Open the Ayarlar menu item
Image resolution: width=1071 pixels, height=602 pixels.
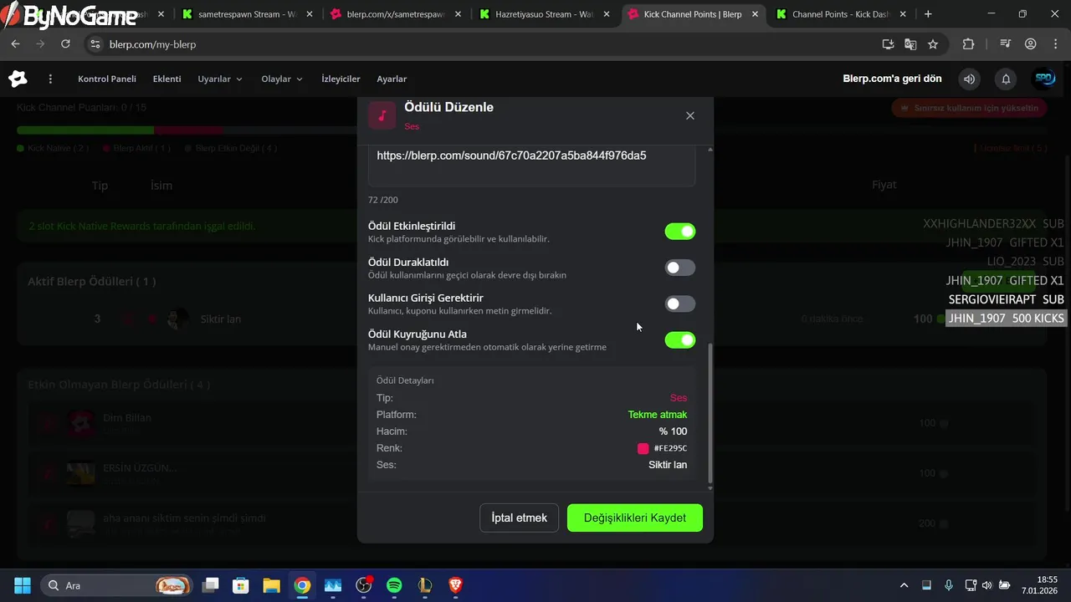click(x=392, y=79)
